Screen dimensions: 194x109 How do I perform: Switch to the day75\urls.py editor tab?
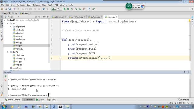coord(77,17)
